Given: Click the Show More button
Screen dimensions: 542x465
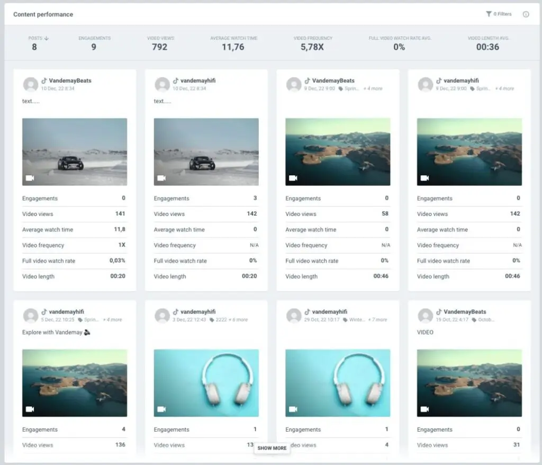Looking at the screenshot, I should tap(272, 448).
